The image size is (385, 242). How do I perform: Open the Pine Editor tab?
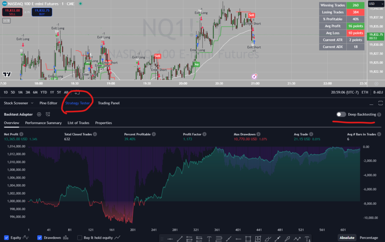click(48, 103)
